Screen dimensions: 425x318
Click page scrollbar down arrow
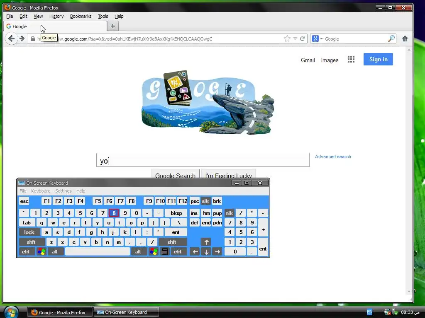click(409, 291)
